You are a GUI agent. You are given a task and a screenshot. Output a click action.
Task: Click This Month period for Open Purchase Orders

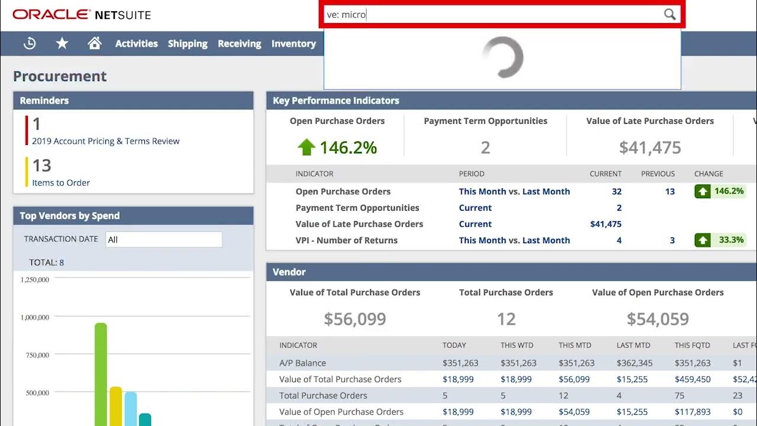click(x=482, y=192)
